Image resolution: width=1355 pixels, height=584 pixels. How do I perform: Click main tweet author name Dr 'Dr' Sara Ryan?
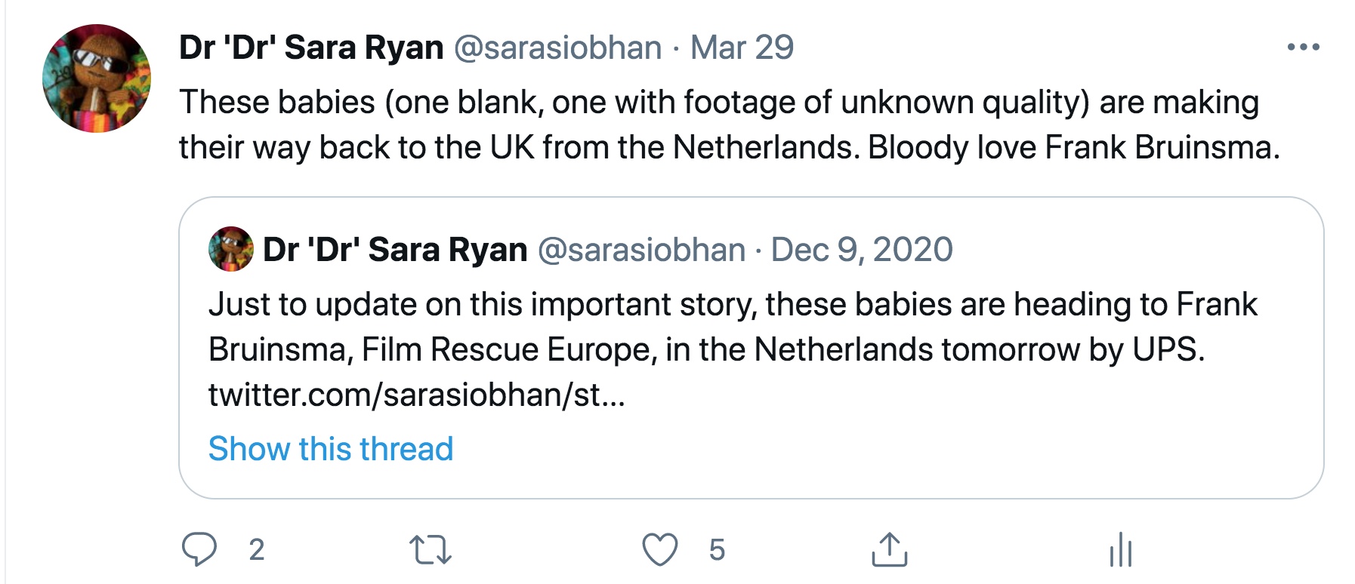pyautogui.click(x=311, y=48)
